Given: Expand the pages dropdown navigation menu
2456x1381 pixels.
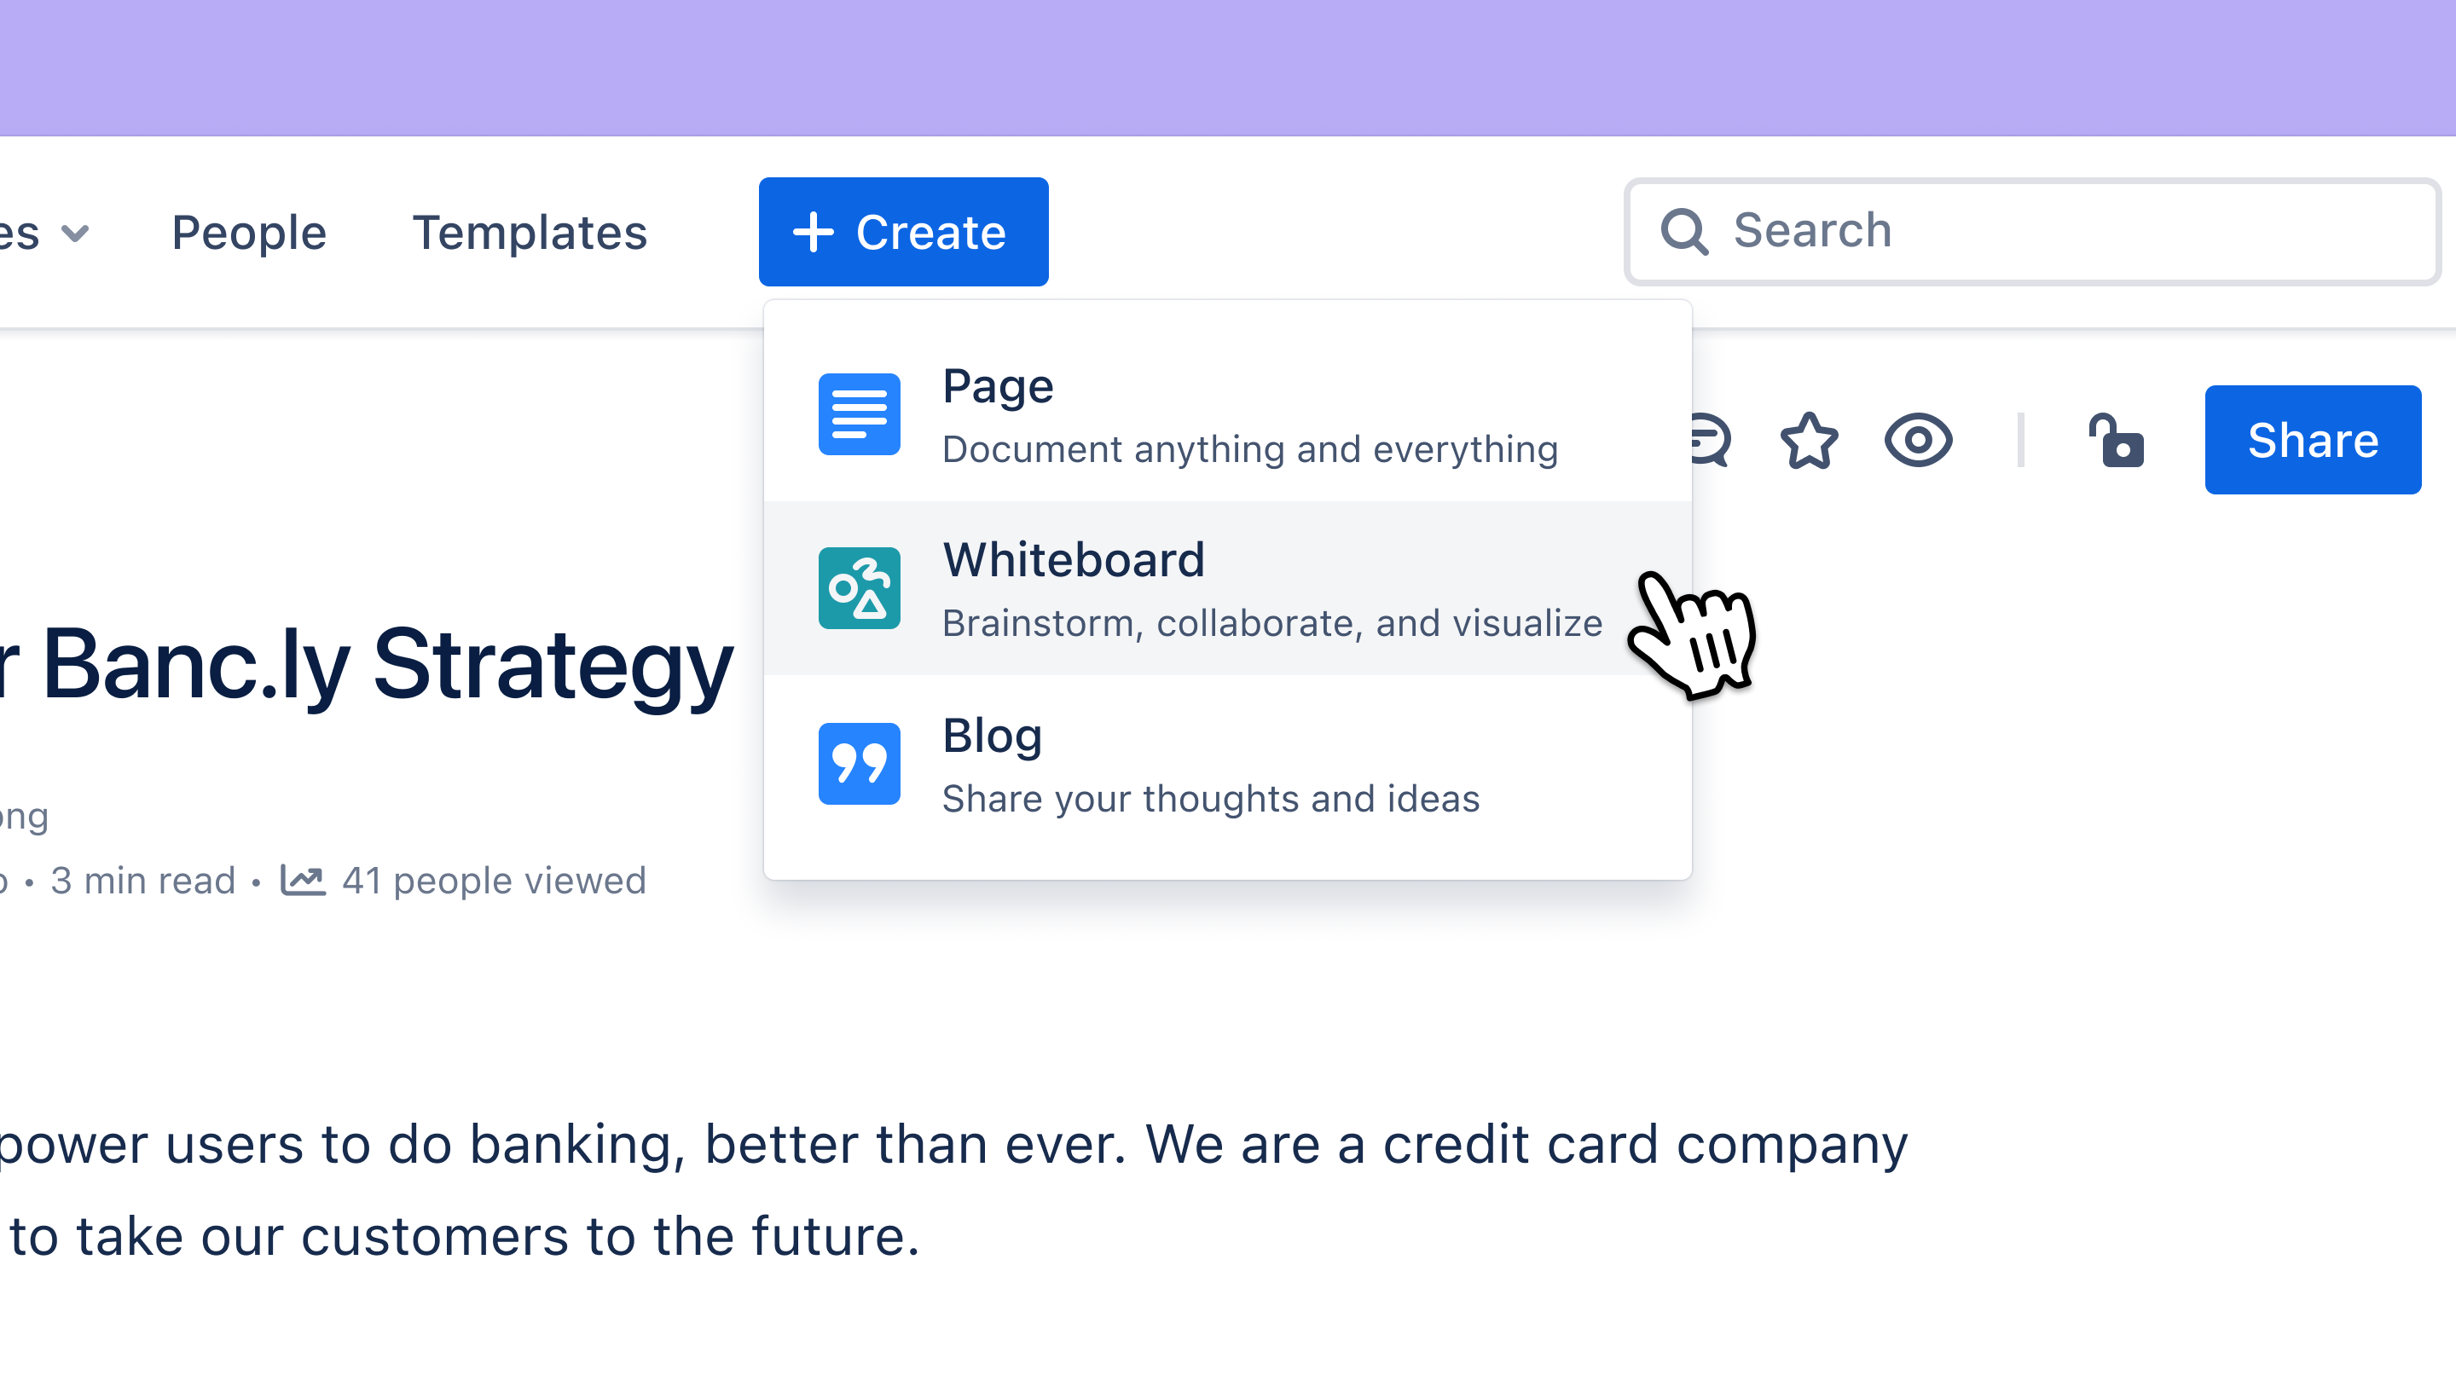Looking at the screenshot, I should [x=45, y=231].
